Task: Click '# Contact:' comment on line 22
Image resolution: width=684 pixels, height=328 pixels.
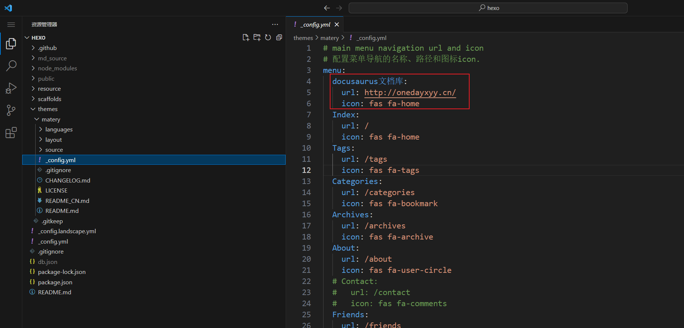Action: pyautogui.click(x=355, y=281)
